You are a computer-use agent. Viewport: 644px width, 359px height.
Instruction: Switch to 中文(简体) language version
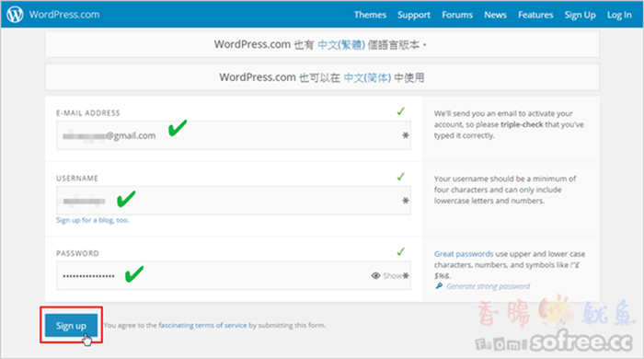point(367,77)
